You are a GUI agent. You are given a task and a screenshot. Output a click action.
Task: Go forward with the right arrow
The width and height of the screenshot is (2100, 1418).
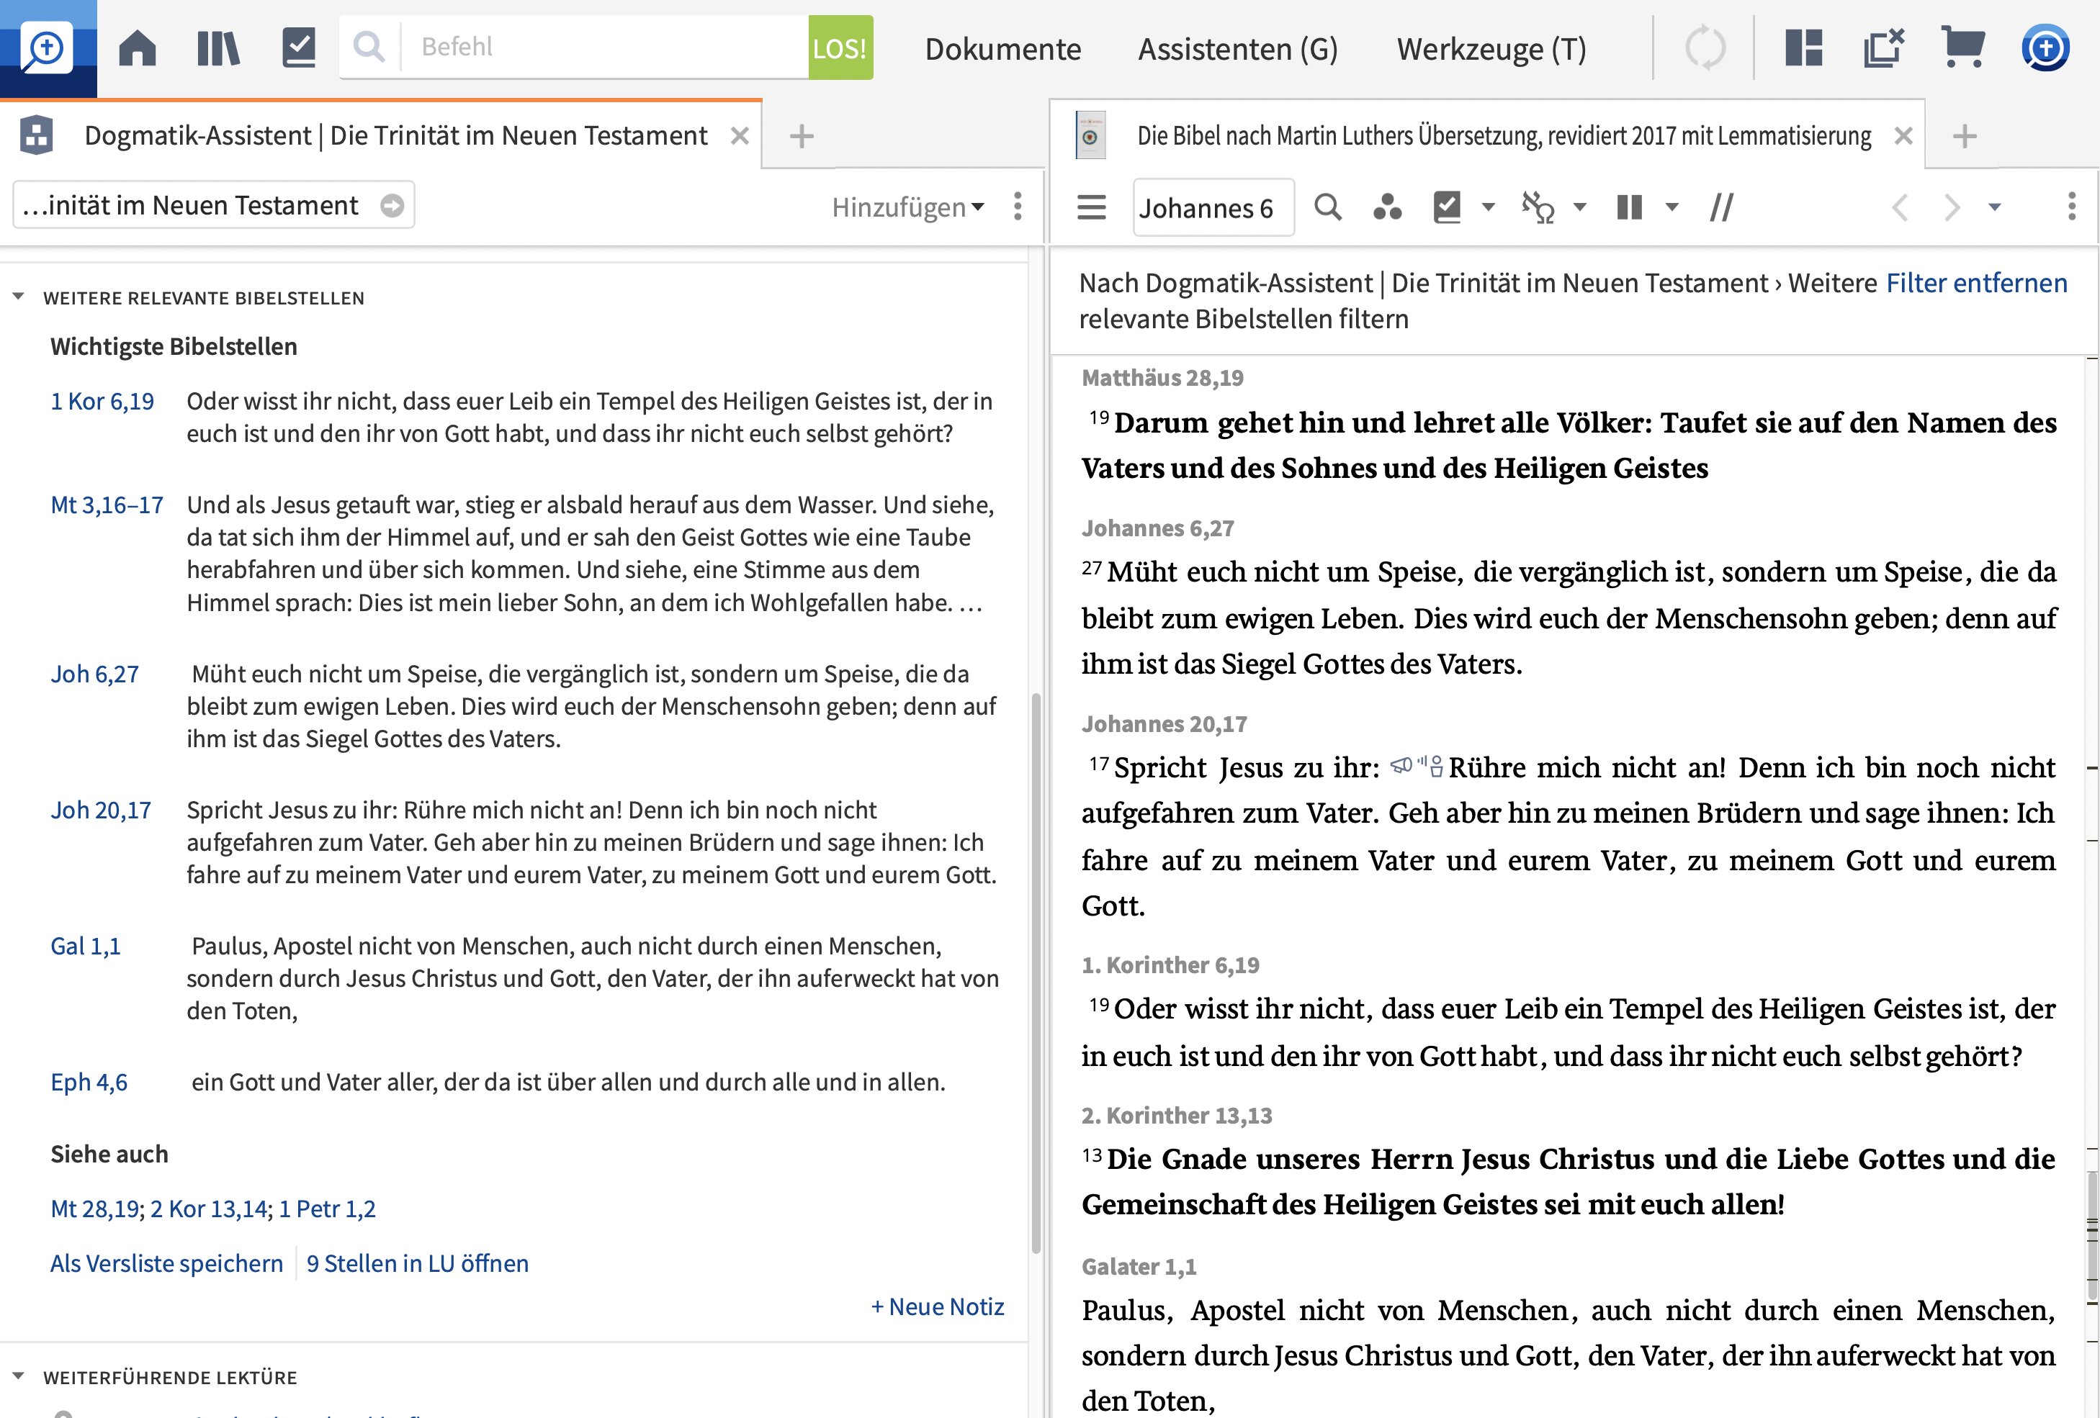tap(1952, 208)
